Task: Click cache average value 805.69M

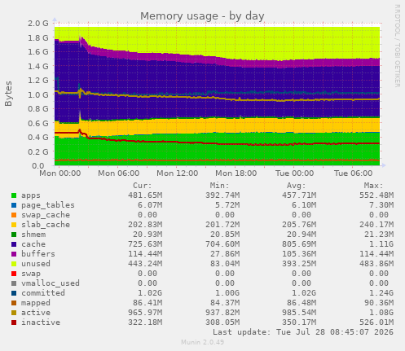Action: (x=299, y=244)
